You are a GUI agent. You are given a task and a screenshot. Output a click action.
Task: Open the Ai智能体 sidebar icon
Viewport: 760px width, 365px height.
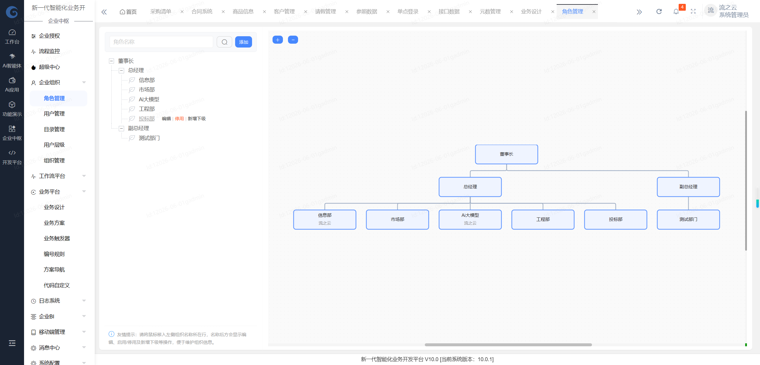tap(12, 61)
